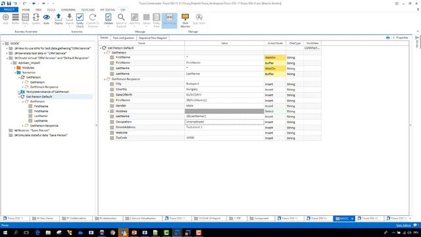The height and width of the screenshot is (237, 421).
Task: Click the DataType column header
Action: click(x=295, y=43)
